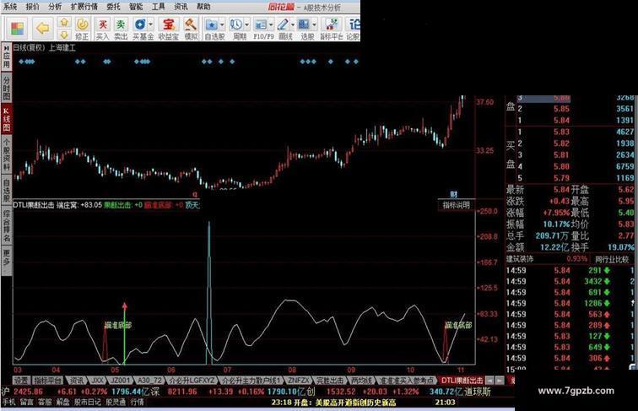Open 自选股 sidebar tab
Screen dimensions: 638x411
pyautogui.click(x=6, y=189)
